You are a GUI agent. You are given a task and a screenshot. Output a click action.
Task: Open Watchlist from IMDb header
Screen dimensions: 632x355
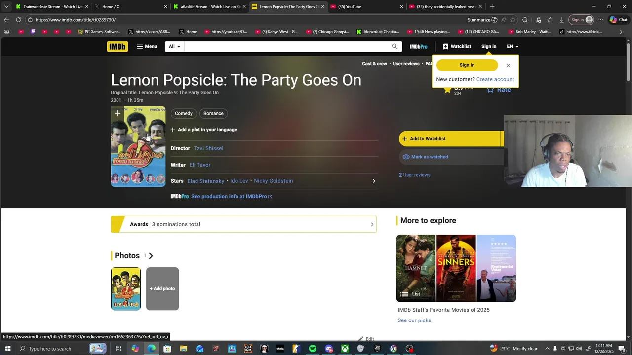[x=457, y=46]
